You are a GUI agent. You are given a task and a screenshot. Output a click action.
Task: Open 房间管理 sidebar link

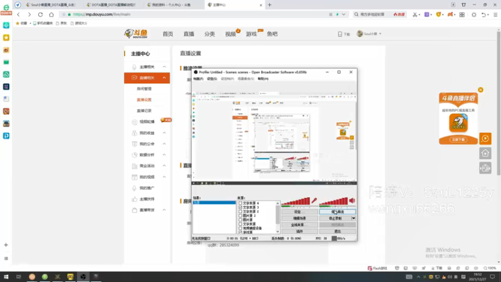[x=144, y=88]
